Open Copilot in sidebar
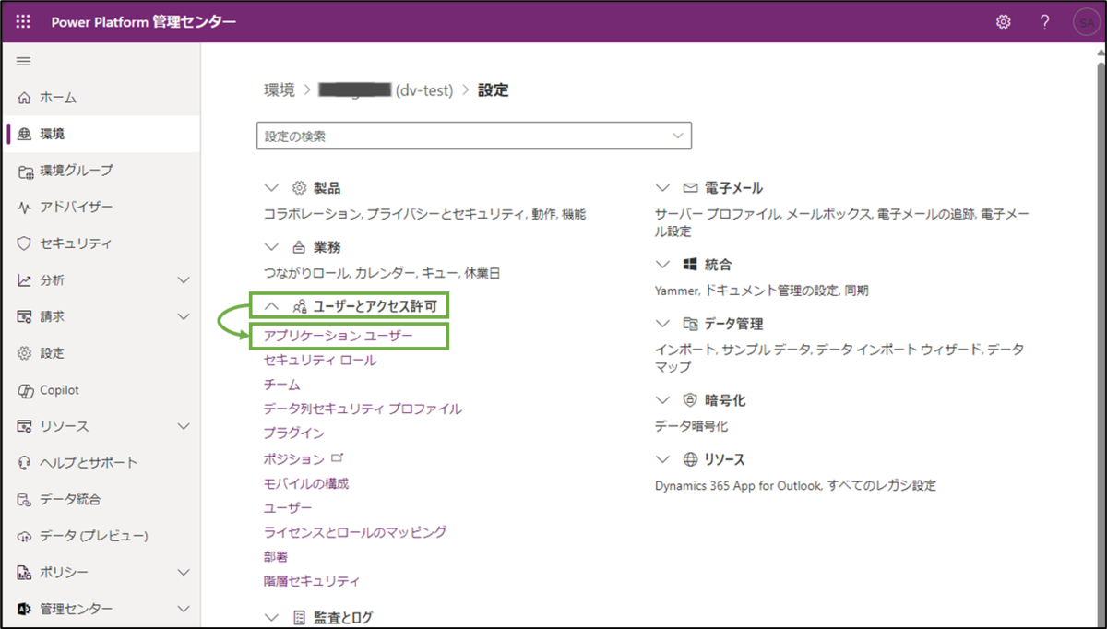 click(x=100, y=390)
